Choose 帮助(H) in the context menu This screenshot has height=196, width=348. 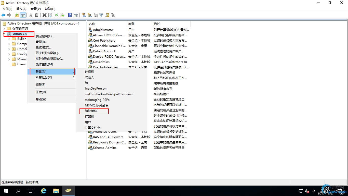point(52,100)
